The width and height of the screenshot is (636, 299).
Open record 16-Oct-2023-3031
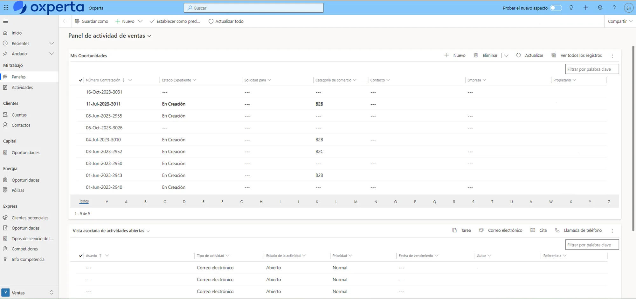104,92
